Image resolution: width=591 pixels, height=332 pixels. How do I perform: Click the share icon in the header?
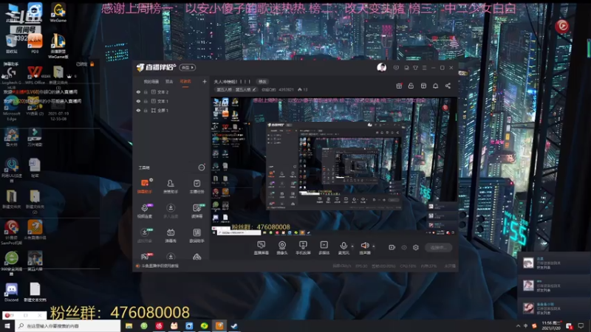point(448,86)
